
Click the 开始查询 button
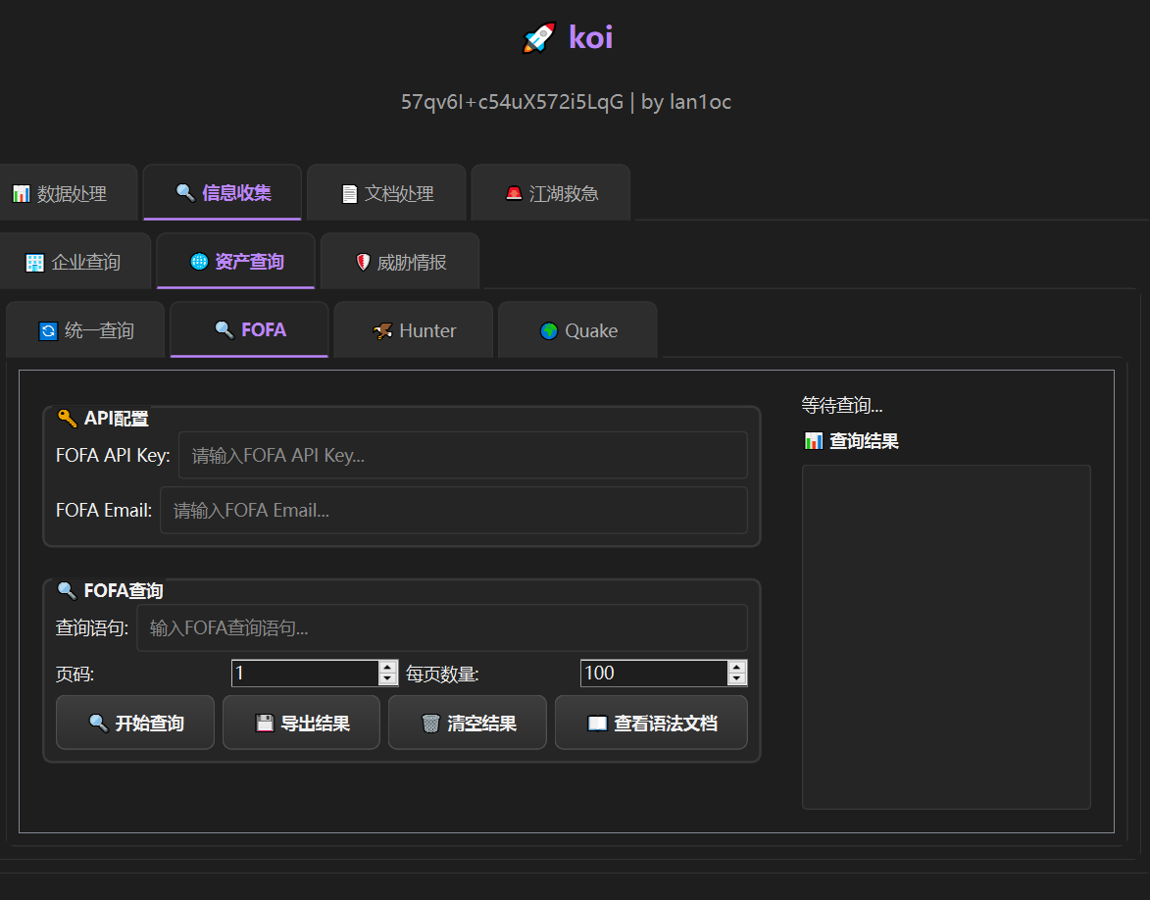coord(135,724)
